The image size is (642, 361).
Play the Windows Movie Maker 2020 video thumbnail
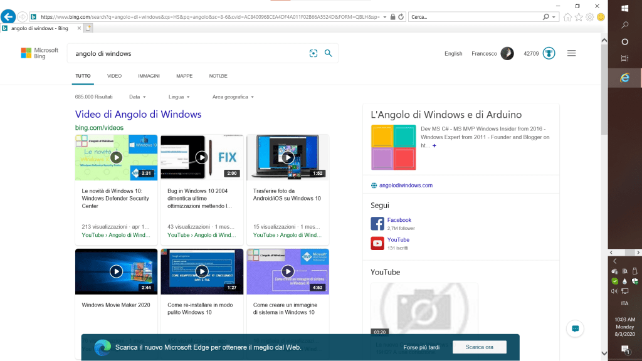116,271
